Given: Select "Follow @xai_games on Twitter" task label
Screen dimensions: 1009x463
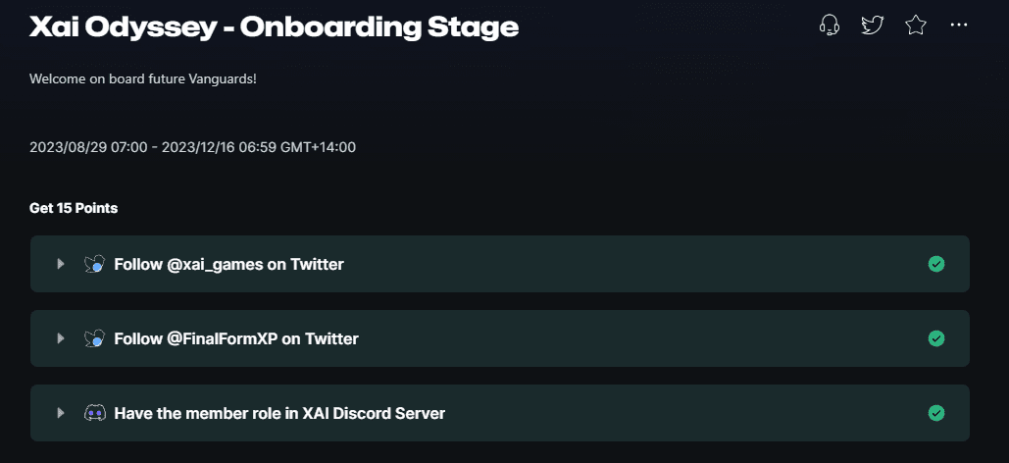Looking at the screenshot, I should click(x=228, y=264).
